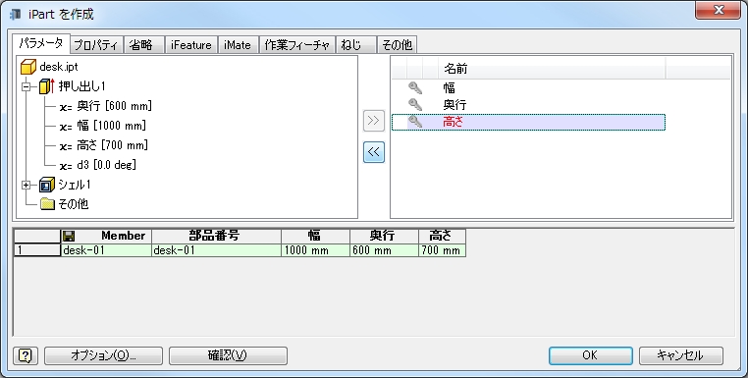Click the 700 mm height cell
This screenshot has height=378, width=748.
point(442,250)
